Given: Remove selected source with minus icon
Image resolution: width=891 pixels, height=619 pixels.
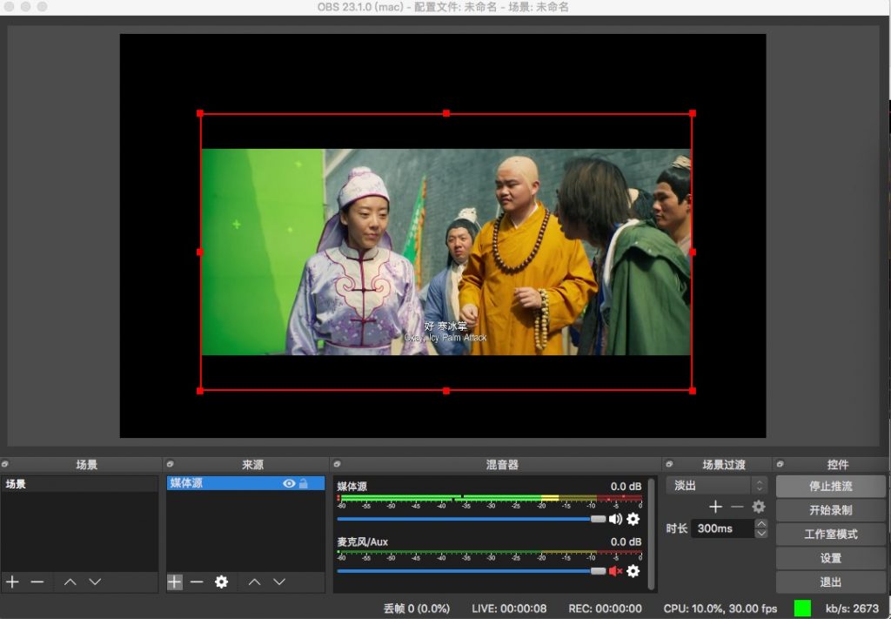Looking at the screenshot, I should 197,582.
